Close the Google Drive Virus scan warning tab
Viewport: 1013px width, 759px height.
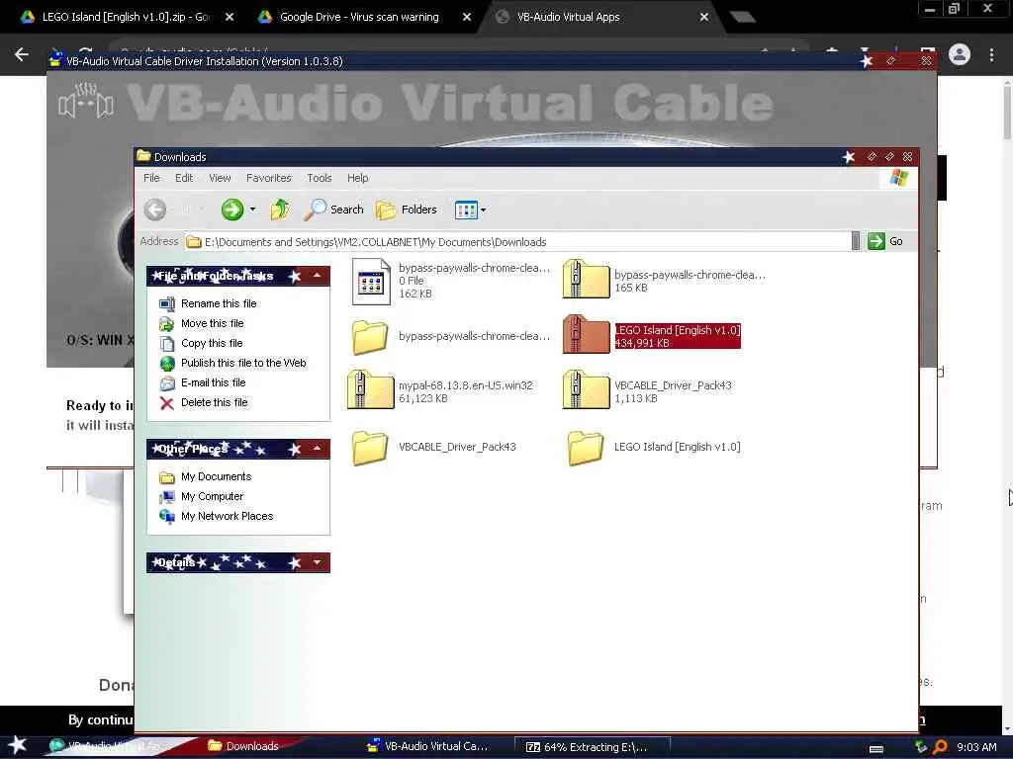point(467,18)
